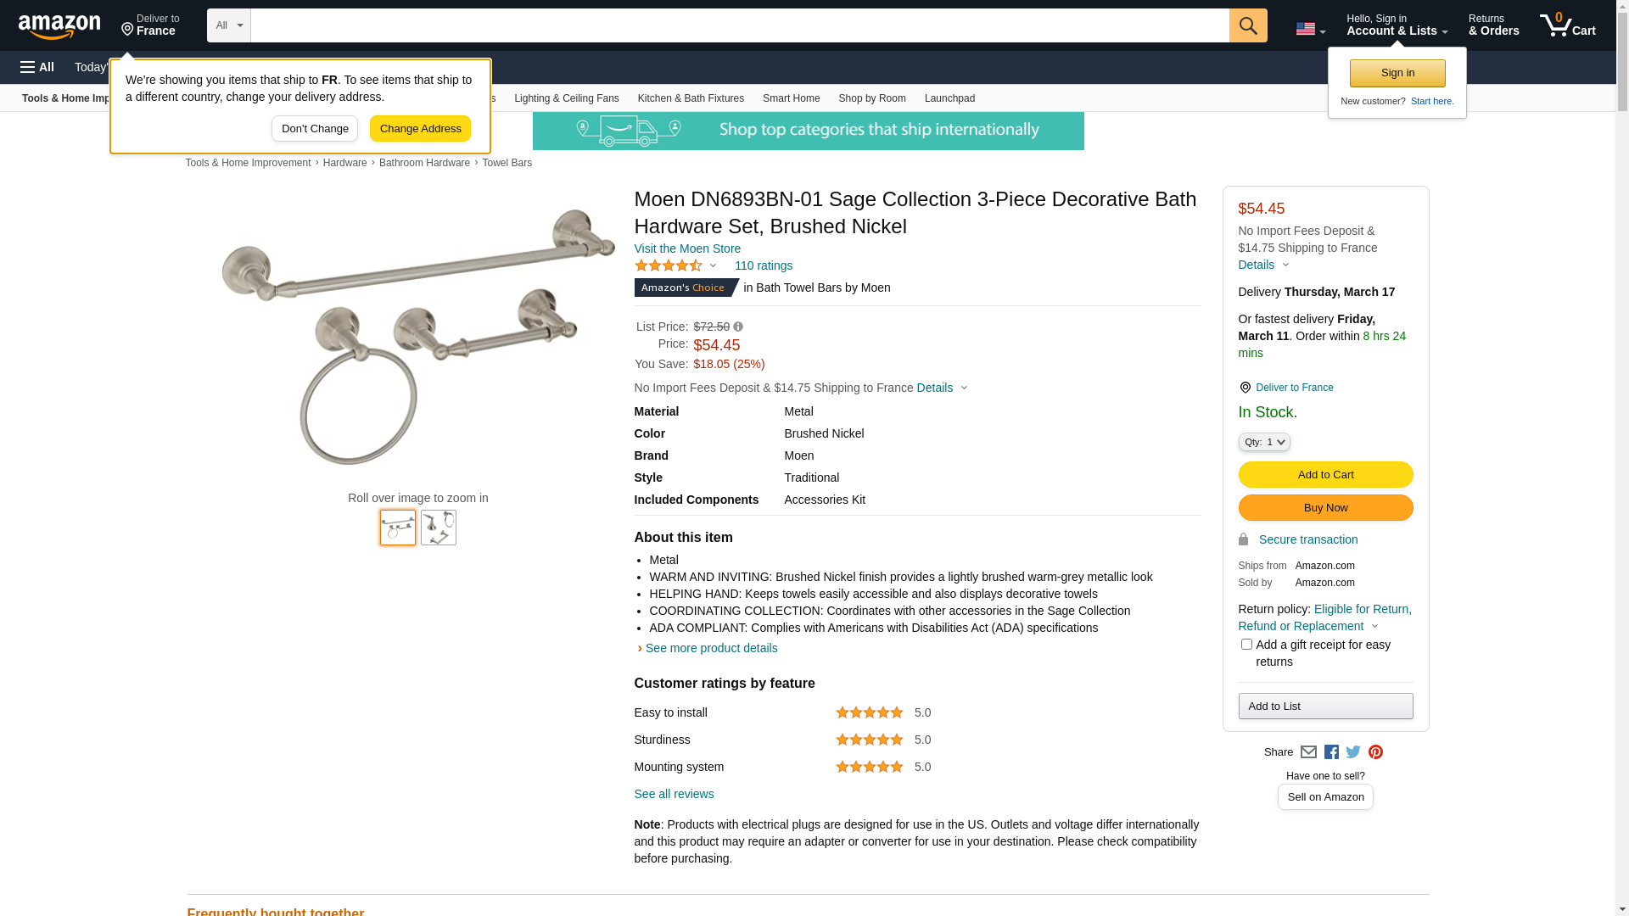1629x916 pixels.
Task: Open the shopping cart icon
Action: tap(1567, 25)
